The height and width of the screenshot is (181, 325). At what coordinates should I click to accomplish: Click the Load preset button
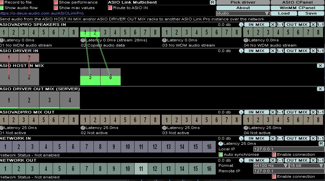pyautogui.click(x=284, y=13)
